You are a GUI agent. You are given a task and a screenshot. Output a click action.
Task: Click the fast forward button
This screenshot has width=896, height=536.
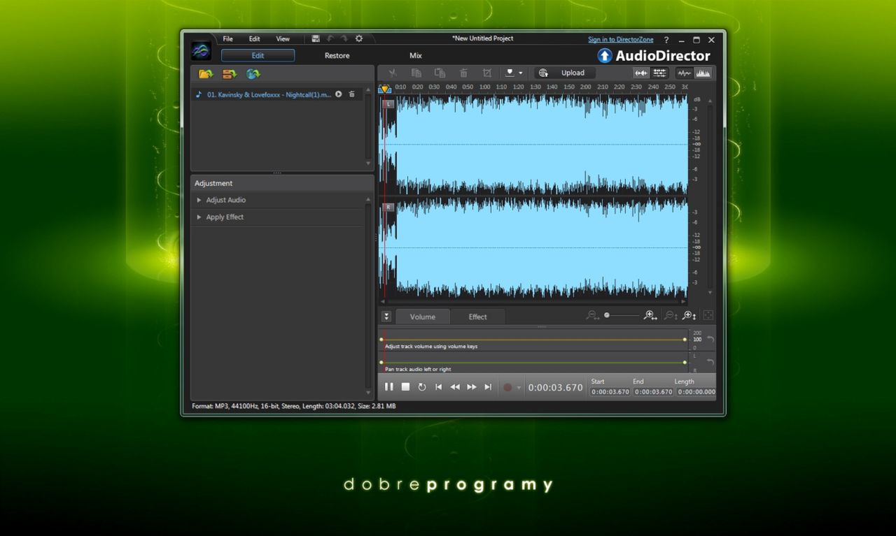pos(472,387)
